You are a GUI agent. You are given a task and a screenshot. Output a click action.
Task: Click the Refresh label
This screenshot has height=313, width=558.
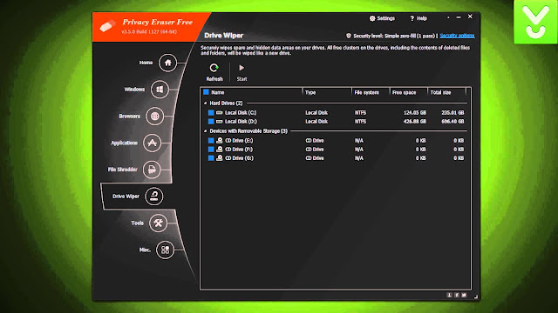tap(214, 79)
